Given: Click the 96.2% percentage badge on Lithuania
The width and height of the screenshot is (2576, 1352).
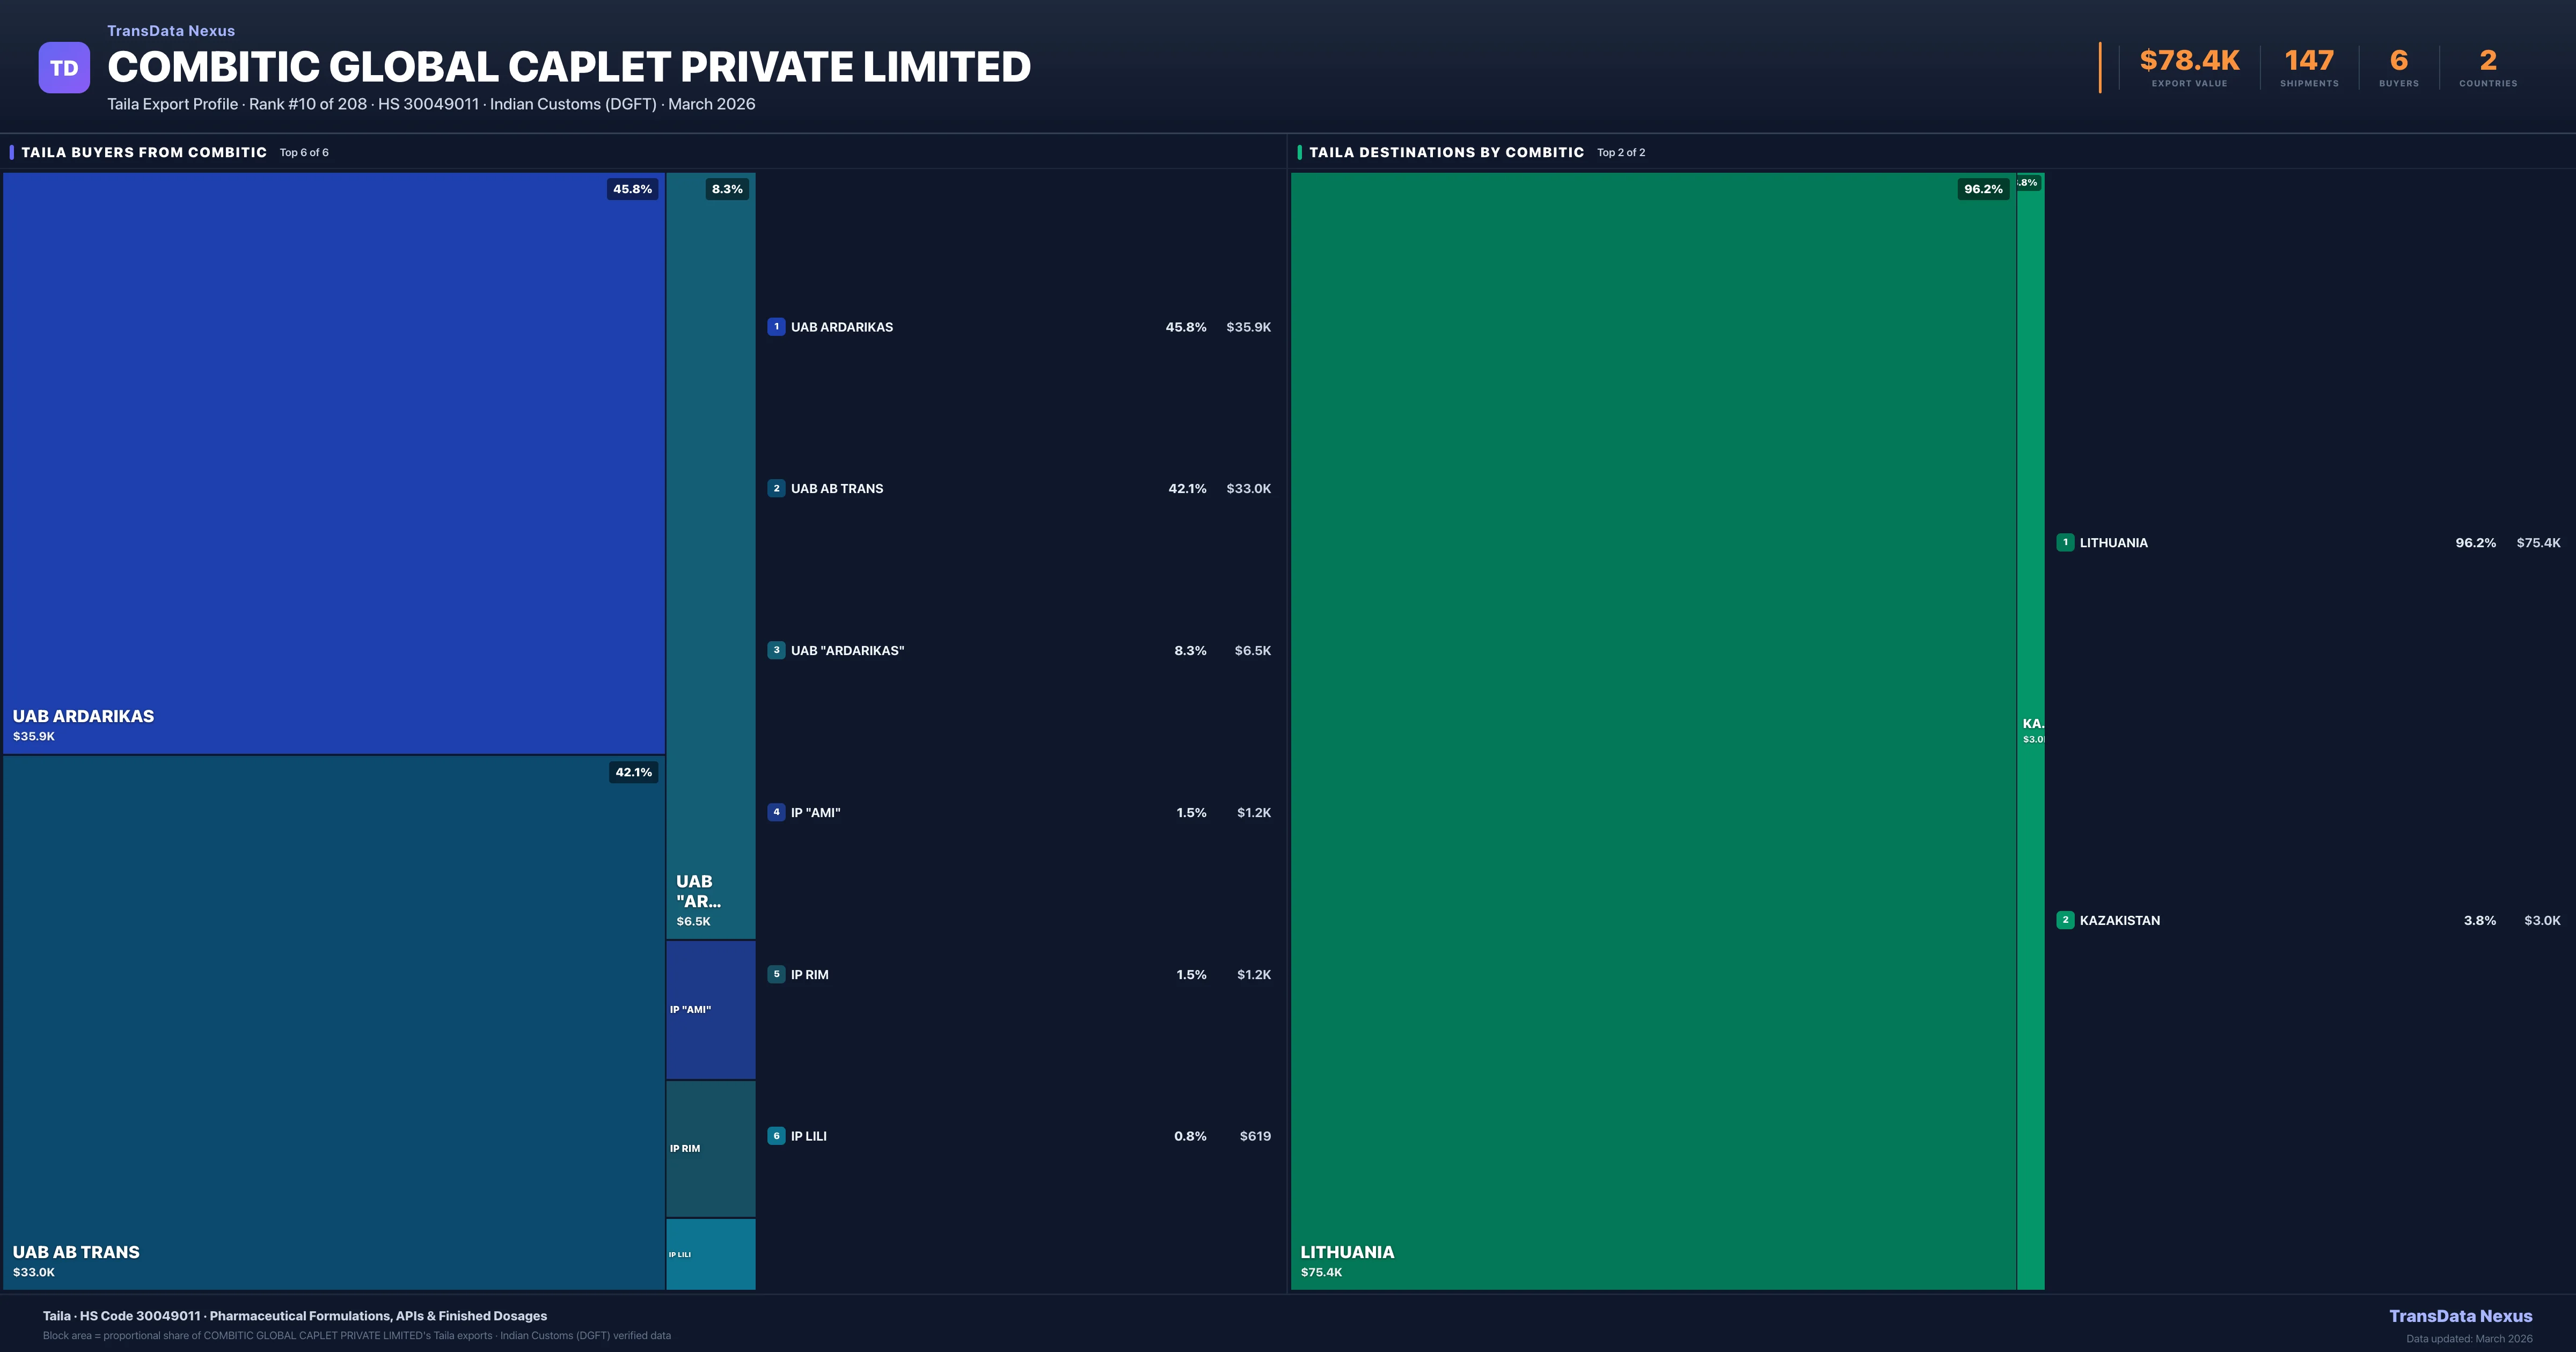Looking at the screenshot, I should (x=1984, y=189).
